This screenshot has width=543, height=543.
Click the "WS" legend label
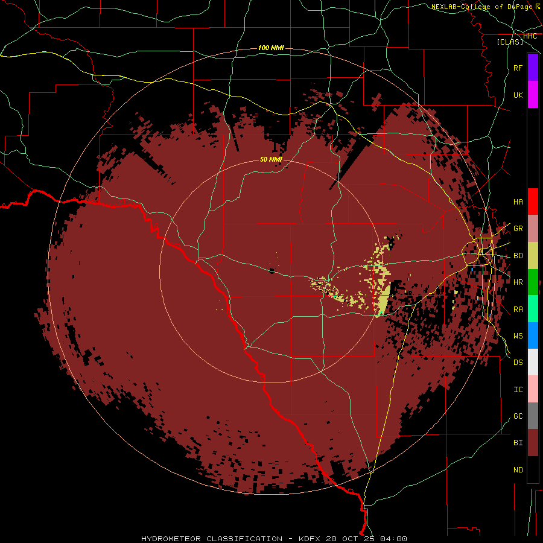pyautogui.click(x=518, y=335)
